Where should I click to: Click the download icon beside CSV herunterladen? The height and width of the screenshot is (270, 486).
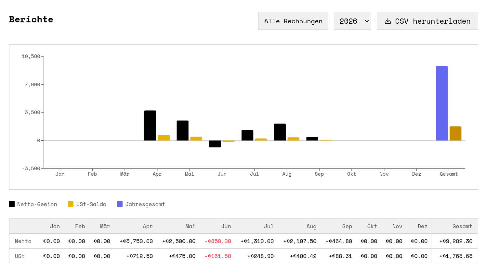388,21
